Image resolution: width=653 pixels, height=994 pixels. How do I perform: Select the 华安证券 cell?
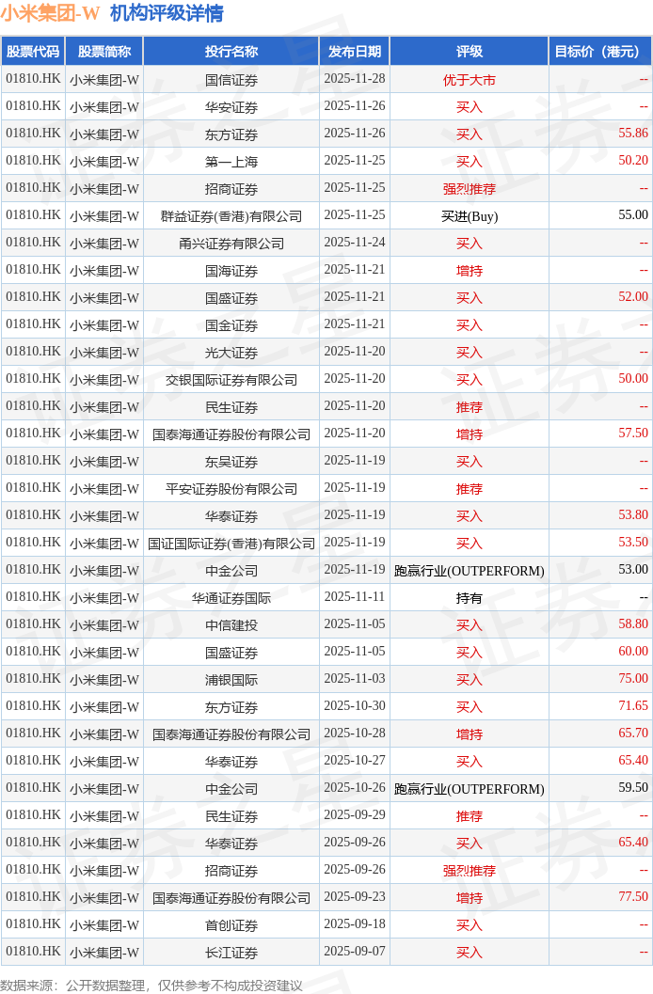[231, 107]
